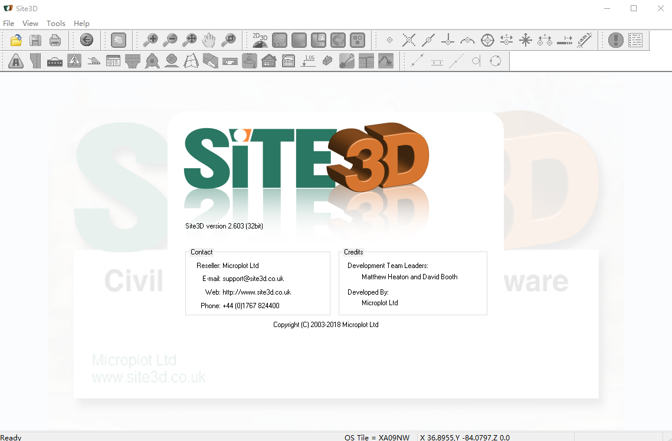Viewport: 672px width, 441px height.
Task: Click the back arrow button
Action: [87, 40]
